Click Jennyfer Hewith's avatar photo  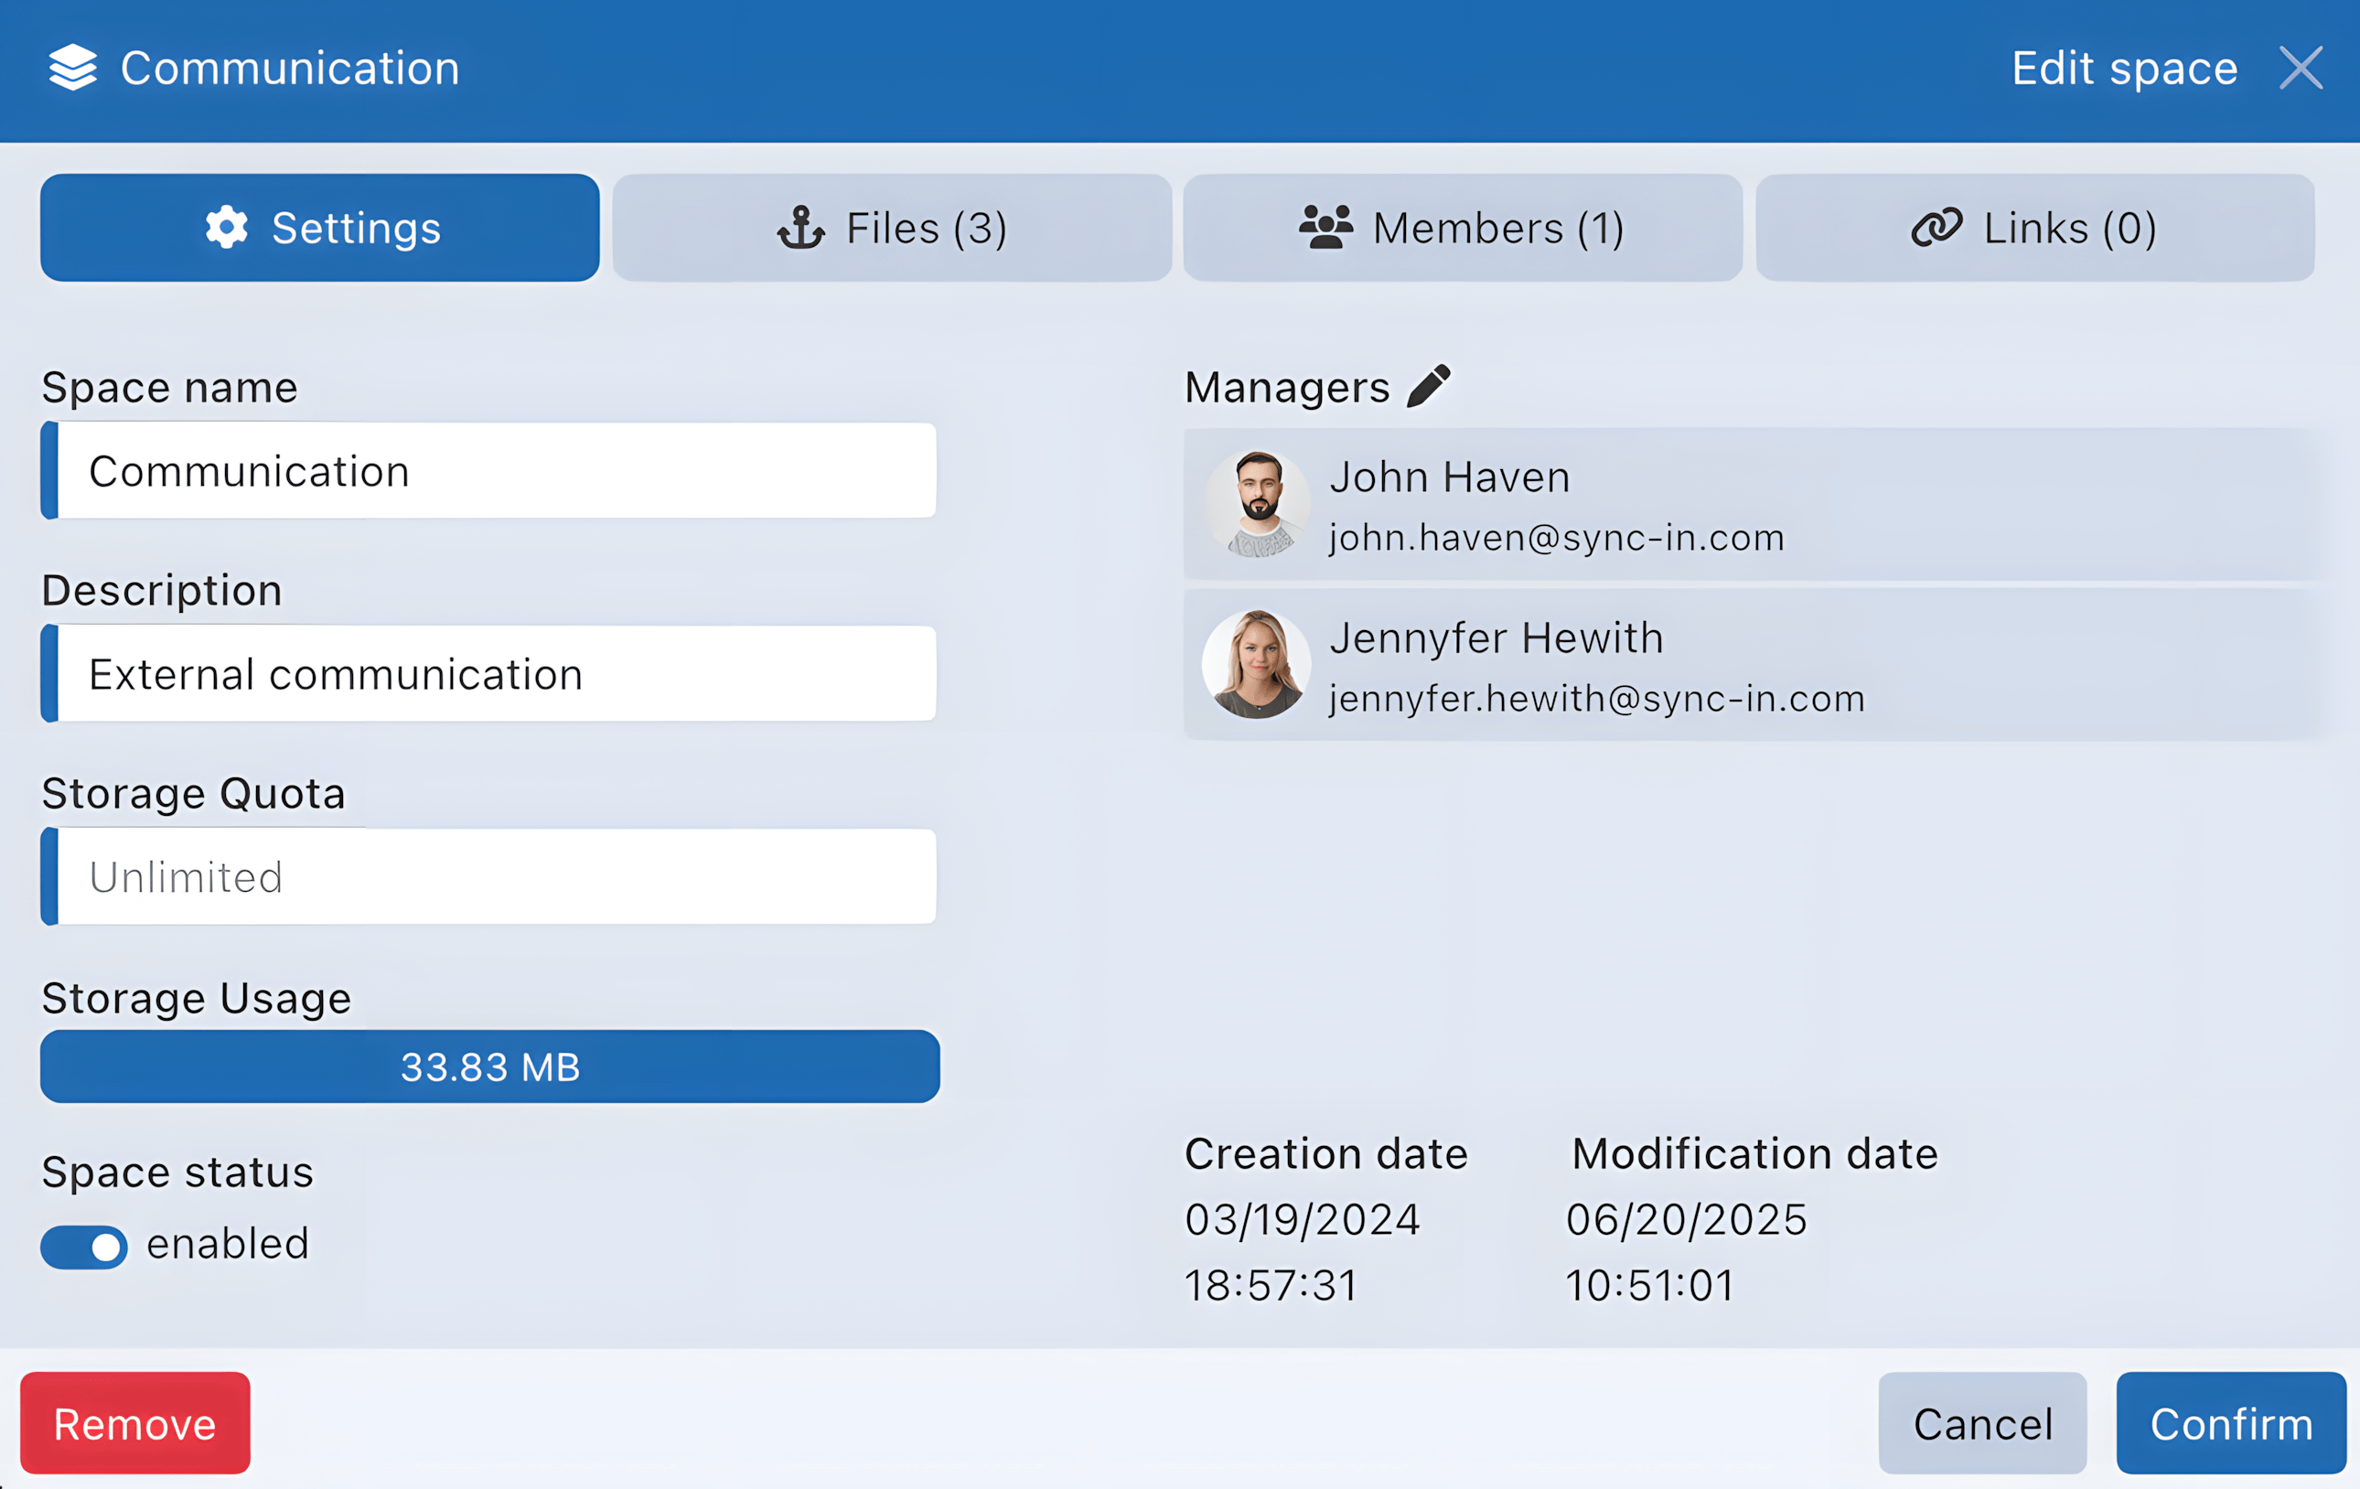pyautogui.click(x=1257, y=665)
